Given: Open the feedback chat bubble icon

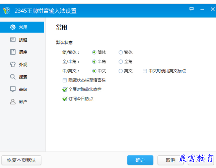Looking at the screenshot, I should (192, 9).
